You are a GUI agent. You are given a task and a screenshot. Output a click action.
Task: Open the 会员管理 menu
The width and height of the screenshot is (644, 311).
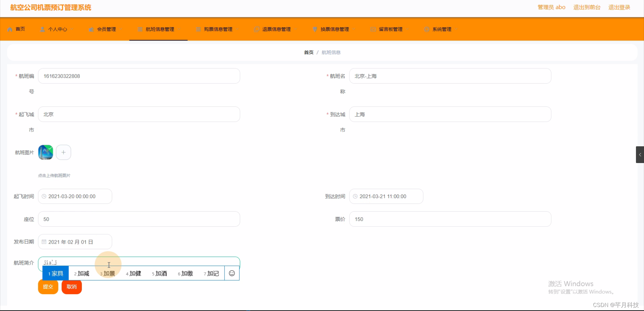coord(106,29)
